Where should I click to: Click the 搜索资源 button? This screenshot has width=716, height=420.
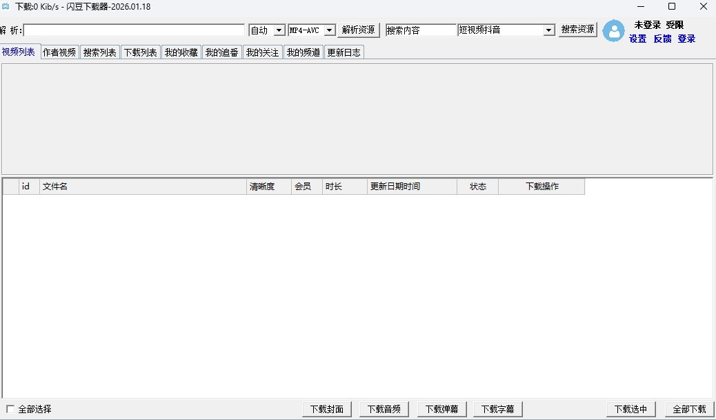(x=577, y=30)
